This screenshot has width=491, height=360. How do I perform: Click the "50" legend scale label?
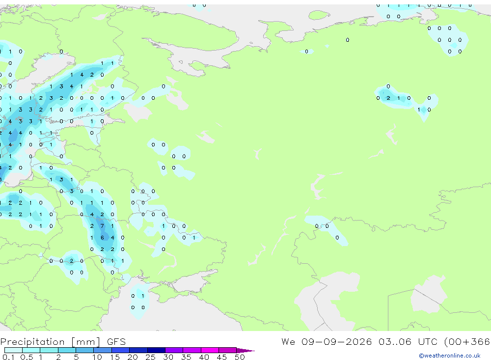[240, 357]
